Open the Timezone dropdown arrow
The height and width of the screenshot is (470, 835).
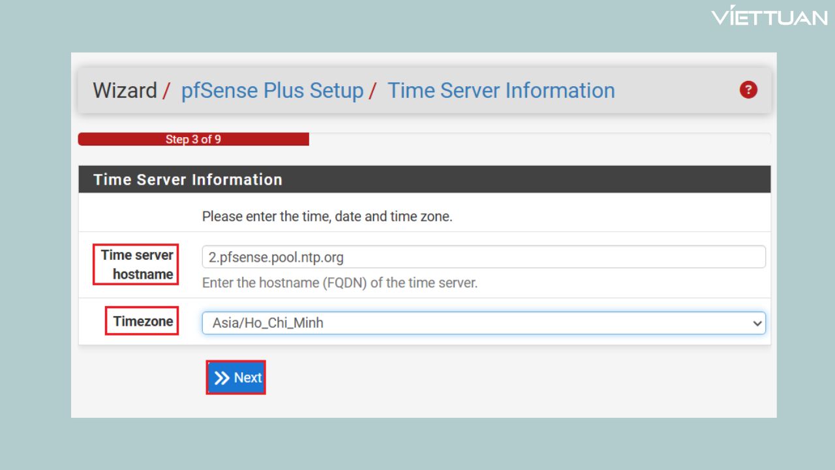click(x=757, y=323)
